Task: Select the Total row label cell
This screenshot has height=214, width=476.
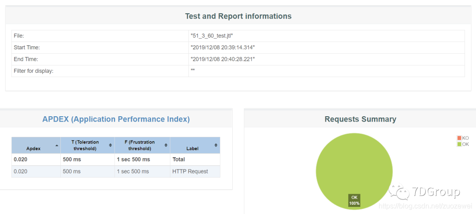Action: pos(195,159)
